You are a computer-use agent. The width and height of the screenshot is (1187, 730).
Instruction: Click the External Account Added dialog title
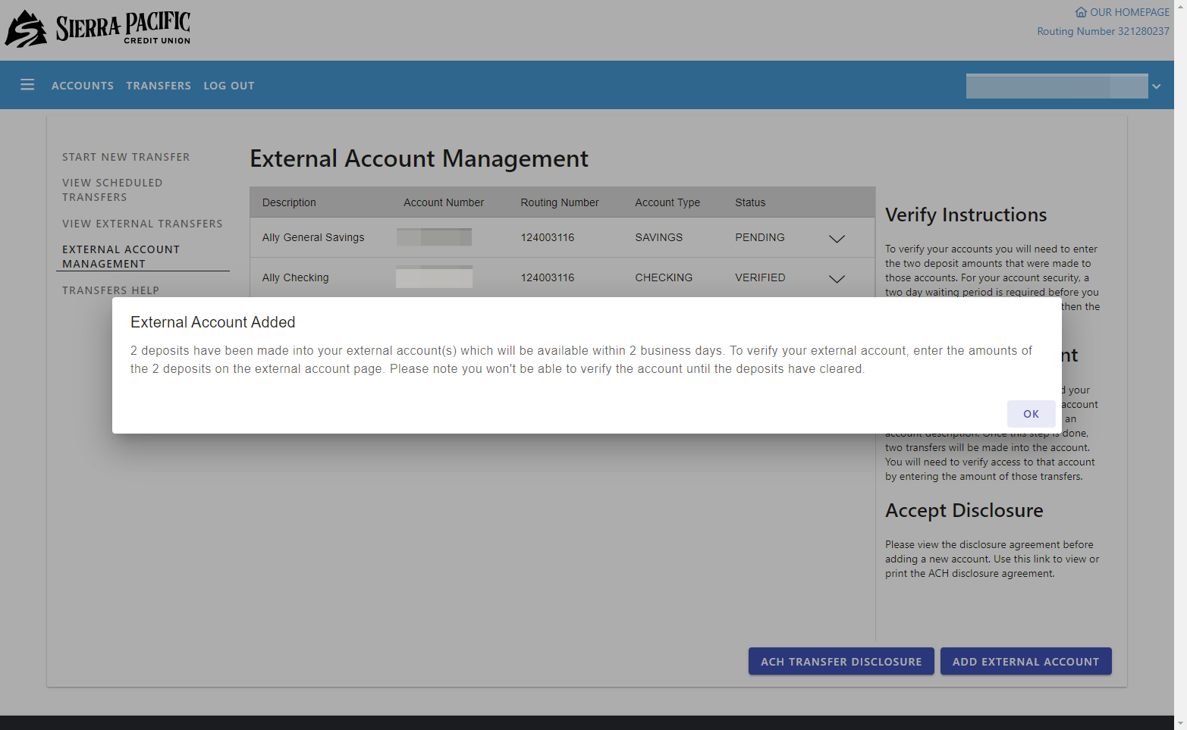pyautogui.click(x=213, y=322)
